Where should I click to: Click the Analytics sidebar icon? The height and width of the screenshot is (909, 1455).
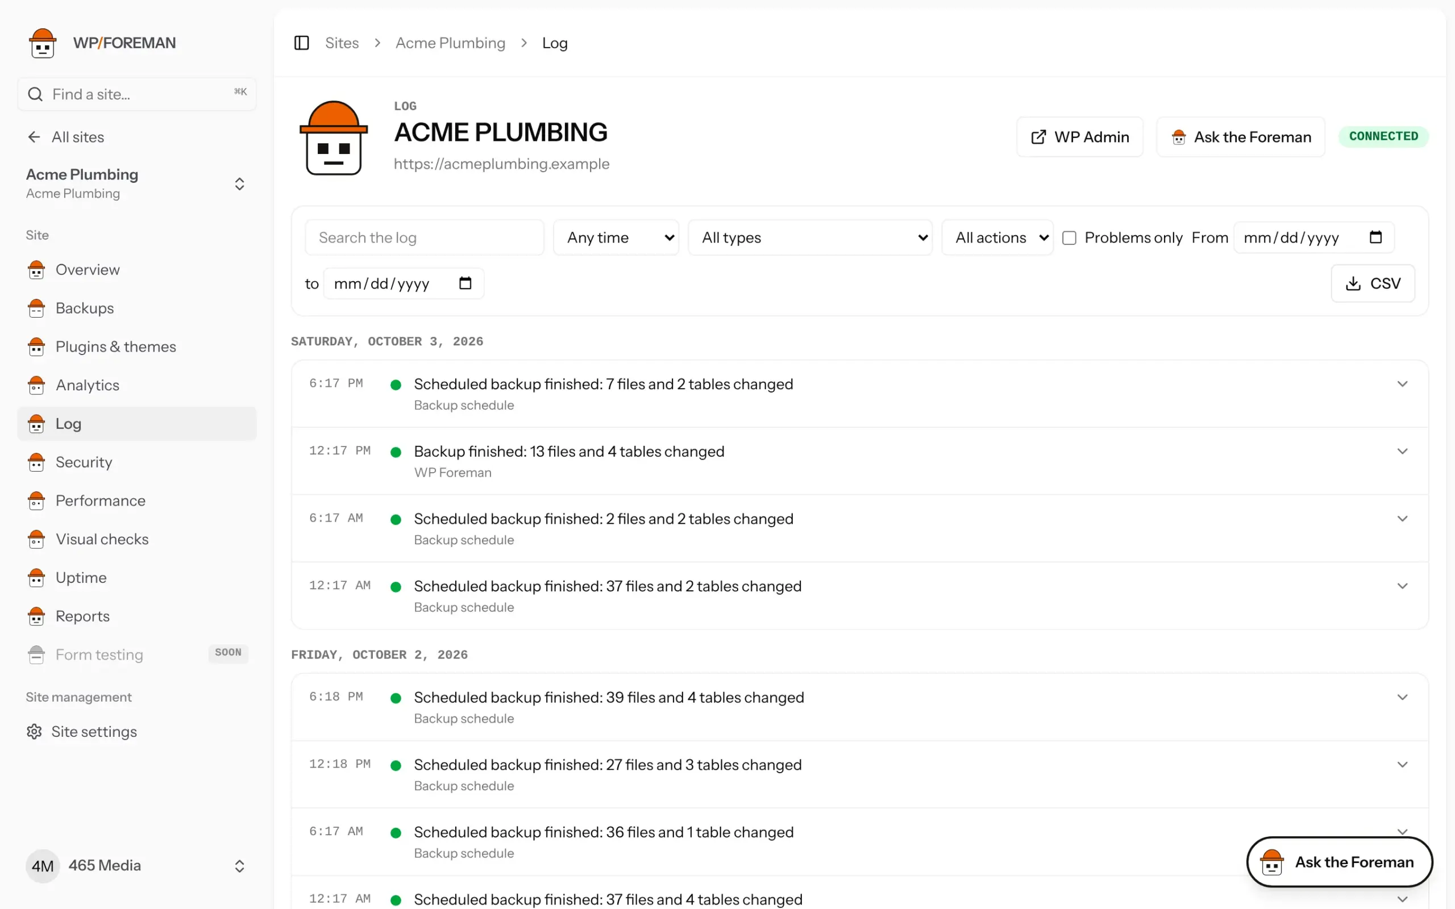(36, 385)
